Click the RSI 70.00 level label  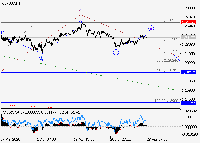(186, 117)
